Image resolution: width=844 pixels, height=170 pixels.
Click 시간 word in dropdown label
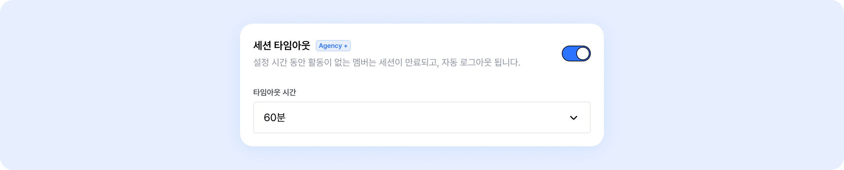click(x=289, y=92)
